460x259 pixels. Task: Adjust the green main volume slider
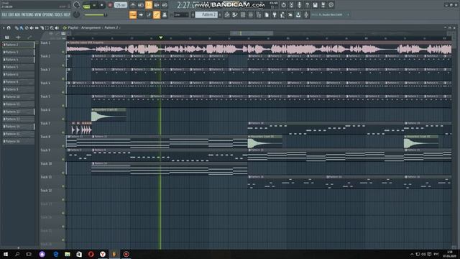coord(95,14)
